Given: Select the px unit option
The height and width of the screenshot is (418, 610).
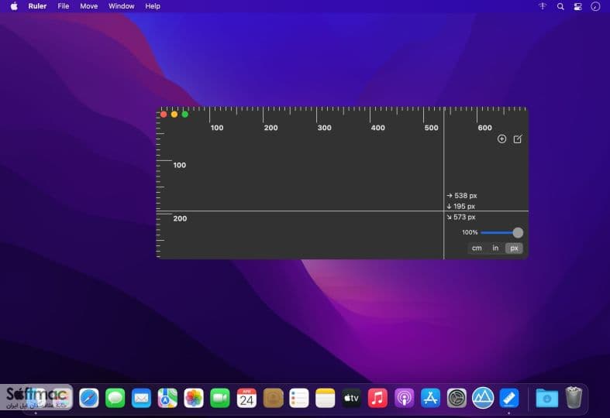Looking at the screenshot, I should [514, 248].
